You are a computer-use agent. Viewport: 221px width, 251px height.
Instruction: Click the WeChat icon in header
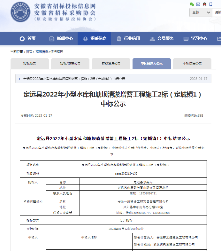click(x=192, y=4)
